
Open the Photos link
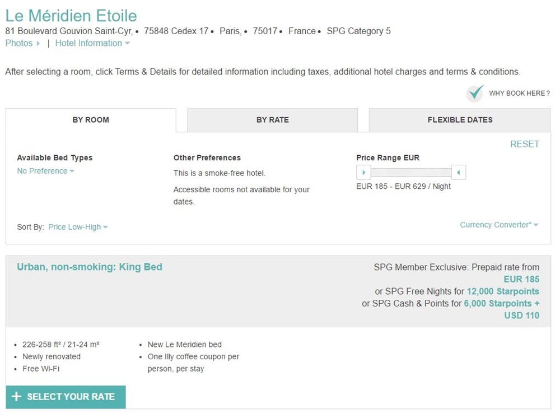(19, 43)
